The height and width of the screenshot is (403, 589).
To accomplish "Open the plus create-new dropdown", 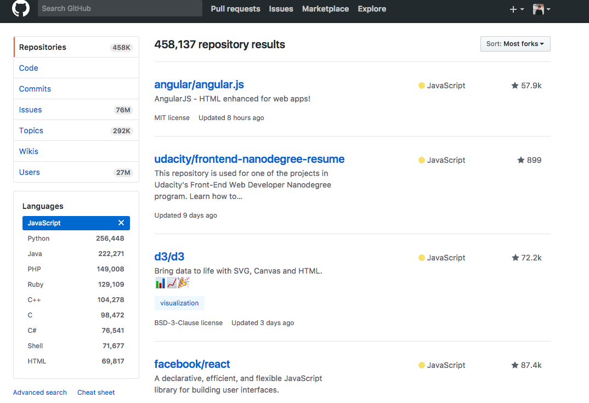I will [517, 9].
